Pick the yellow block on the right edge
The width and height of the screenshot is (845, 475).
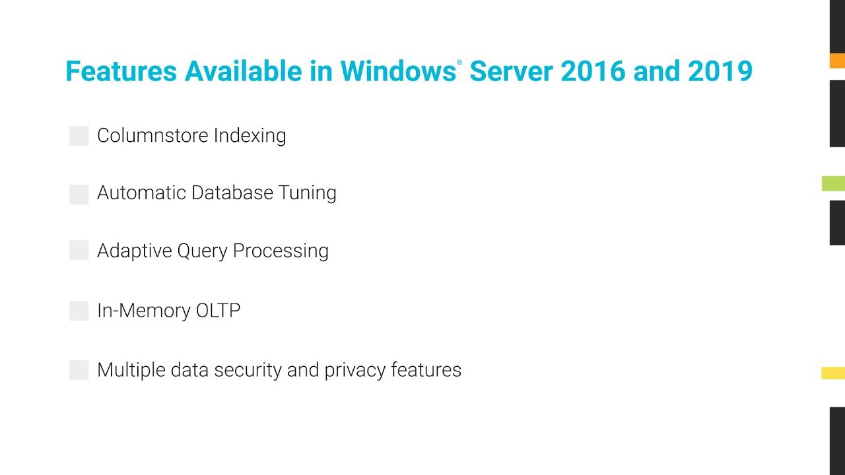(833, 373)
